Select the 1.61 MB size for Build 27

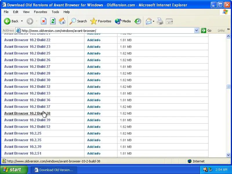click(126, 67)
